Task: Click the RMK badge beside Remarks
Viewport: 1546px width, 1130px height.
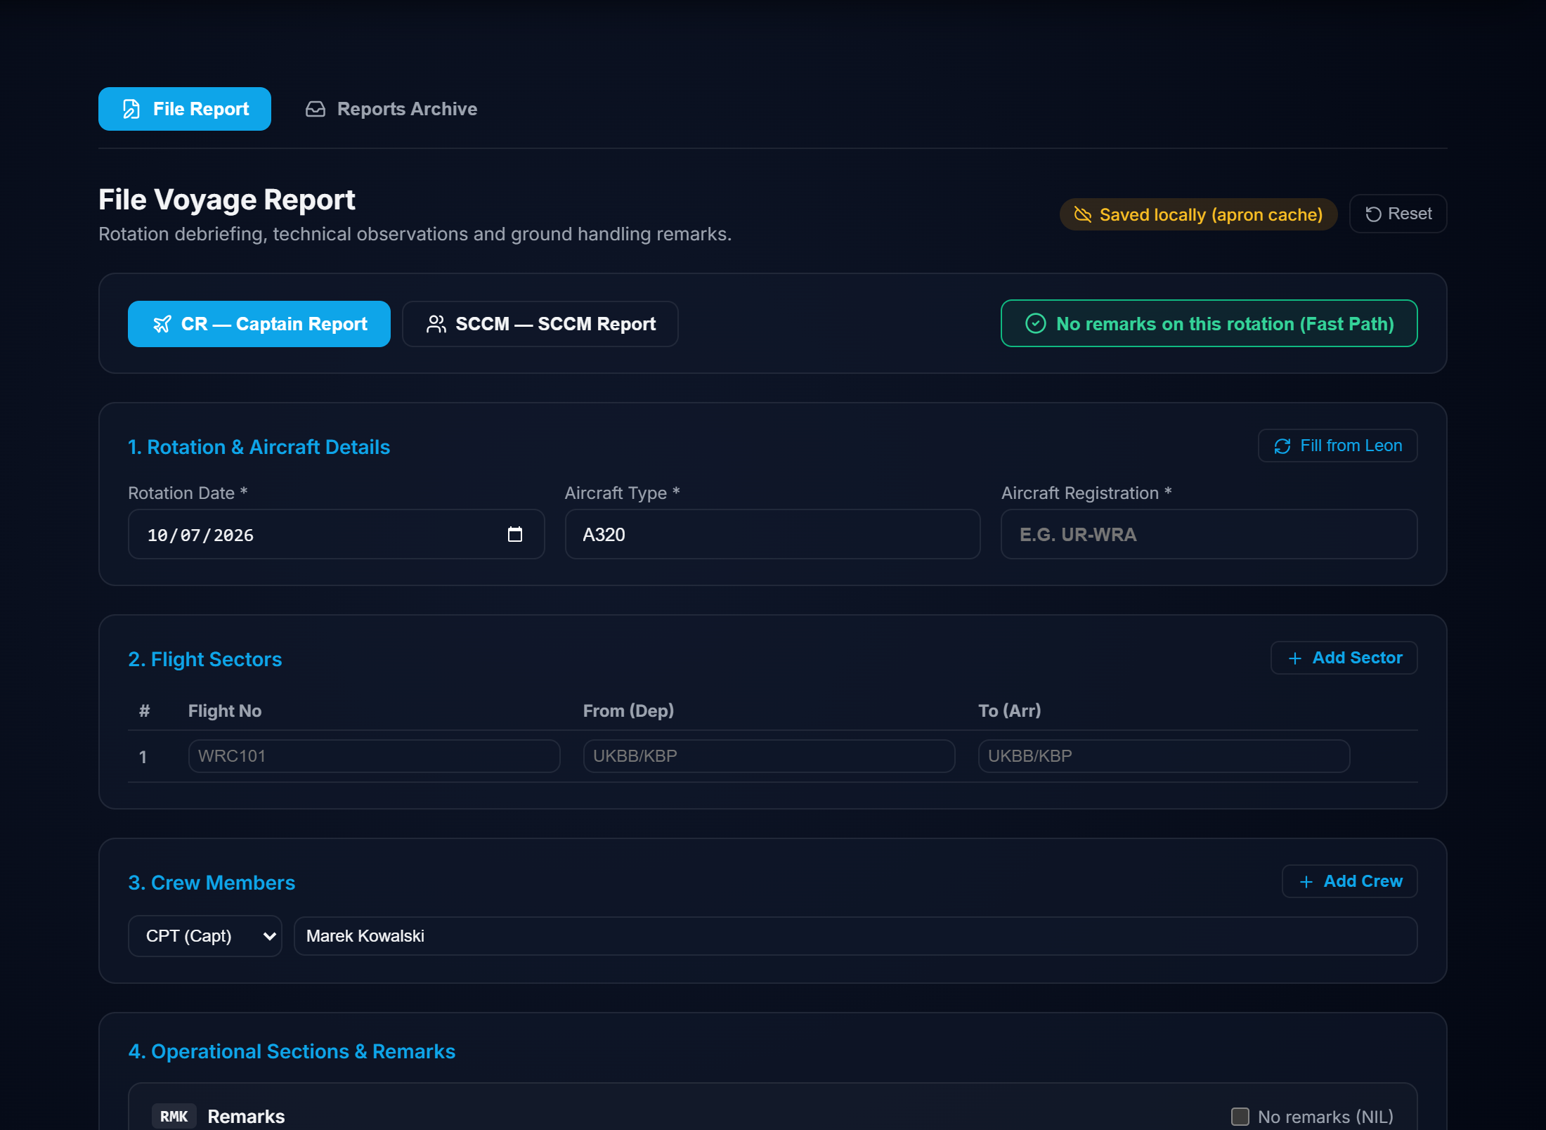Action: [x=174, y=1117]
